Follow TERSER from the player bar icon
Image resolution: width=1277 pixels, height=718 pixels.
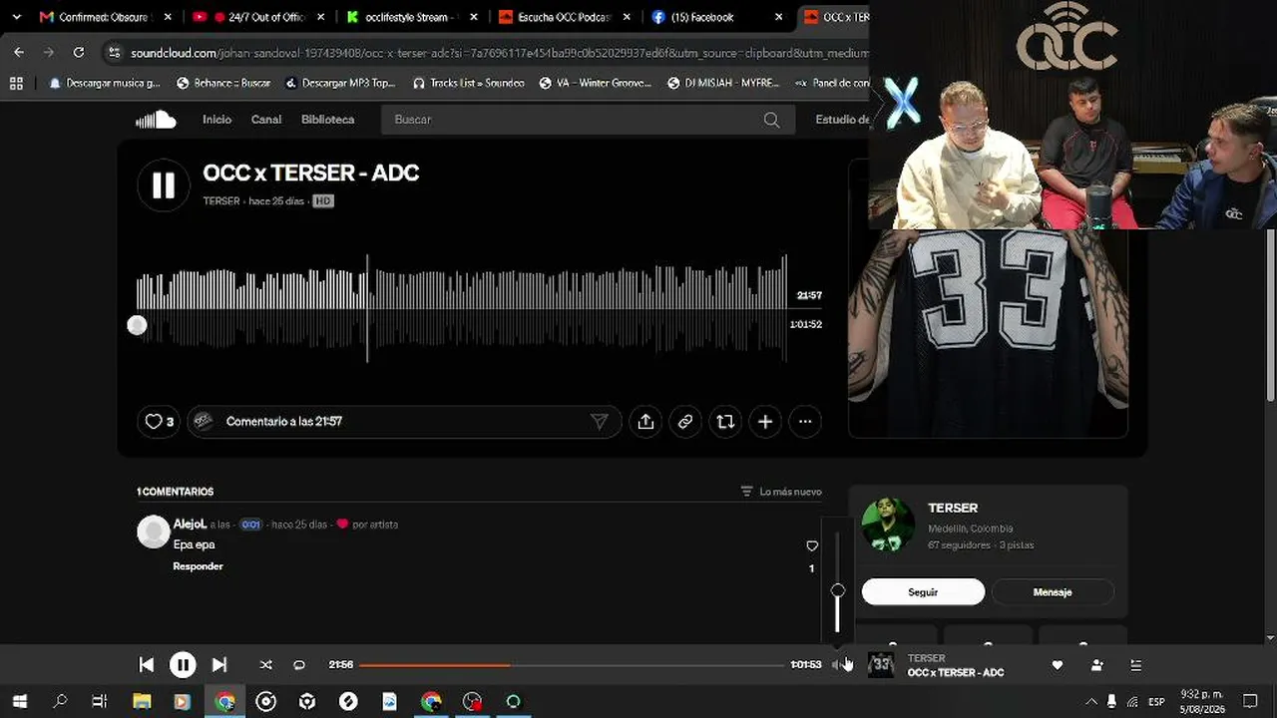tap(1096, 665)
